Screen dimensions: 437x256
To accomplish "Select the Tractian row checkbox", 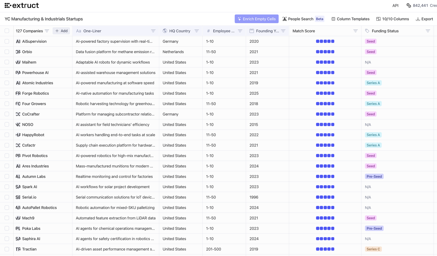I will tap(7, 249).
